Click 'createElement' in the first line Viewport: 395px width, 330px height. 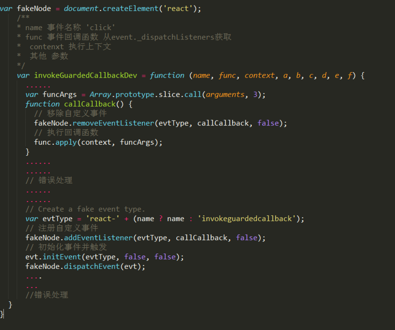click(x=130, y=8)
